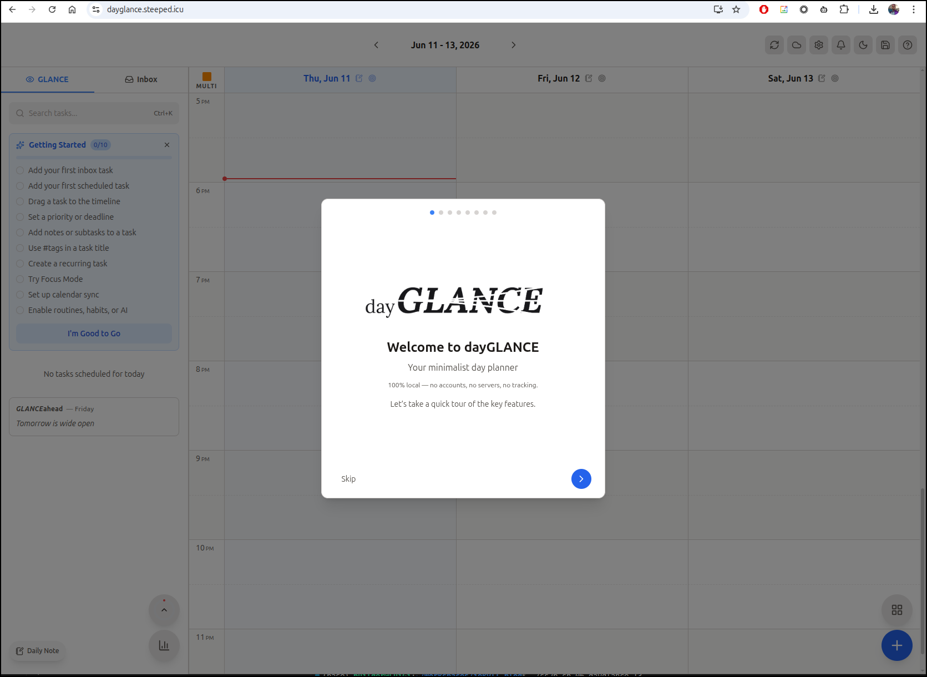
Task: Click the sparkle icon beside Getting Started
Action: click(21, 145)
